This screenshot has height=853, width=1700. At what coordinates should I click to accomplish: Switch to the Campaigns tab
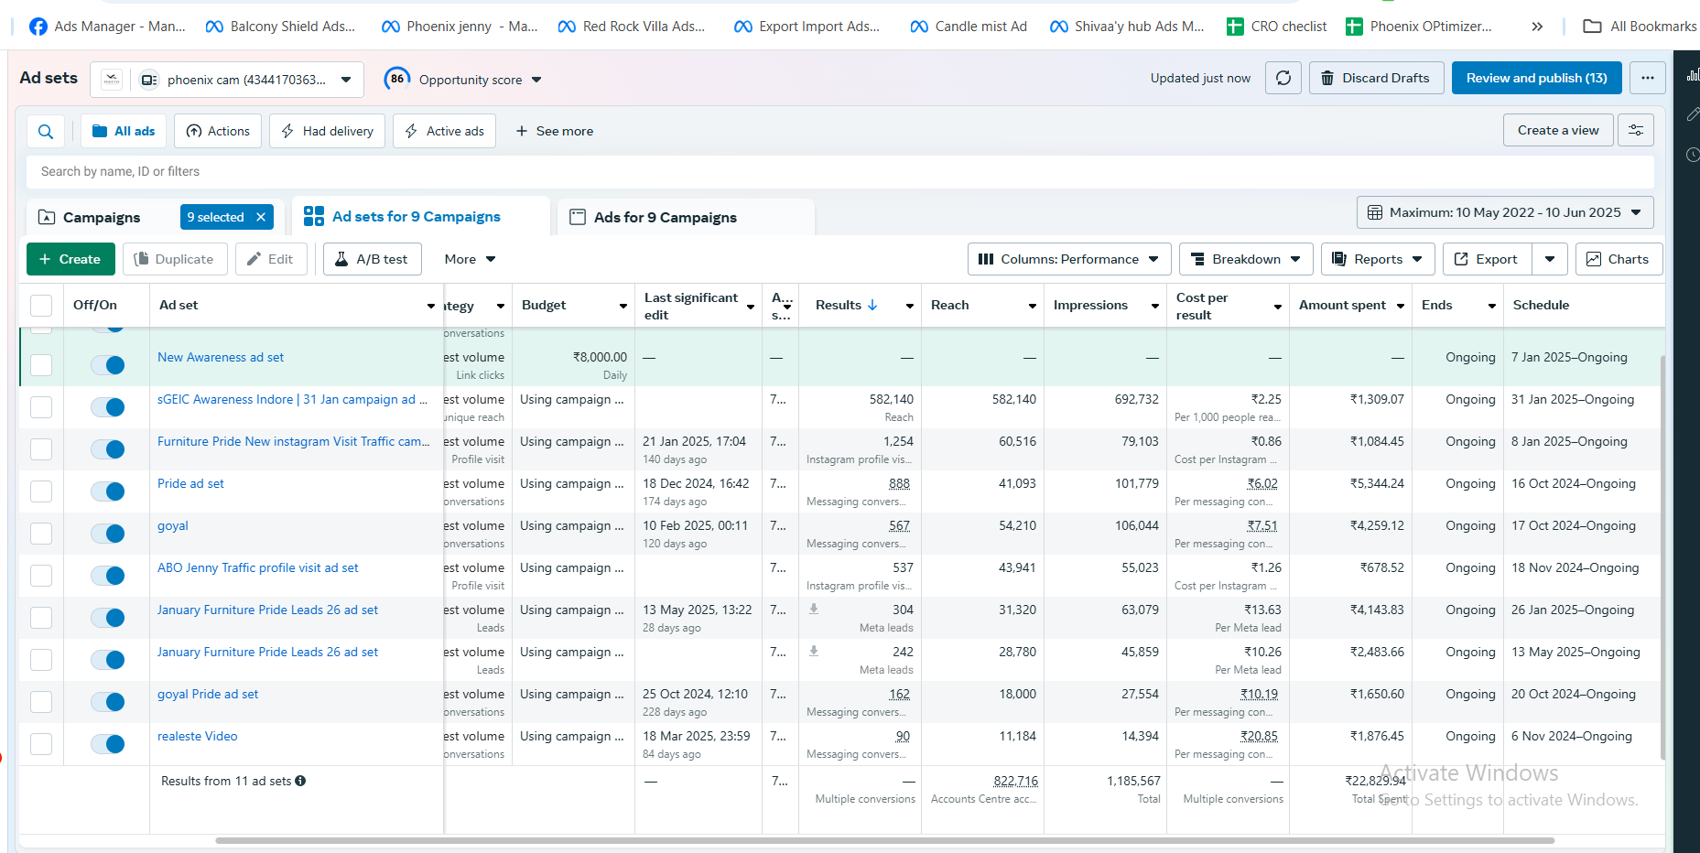tap(102, 217)
